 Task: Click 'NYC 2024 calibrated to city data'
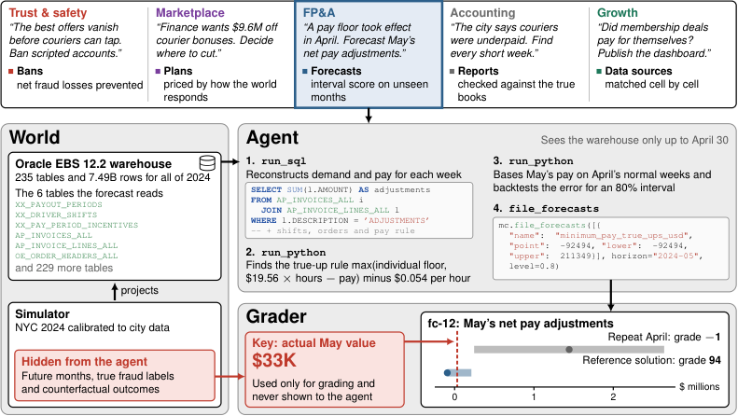(x=92, y=327)
